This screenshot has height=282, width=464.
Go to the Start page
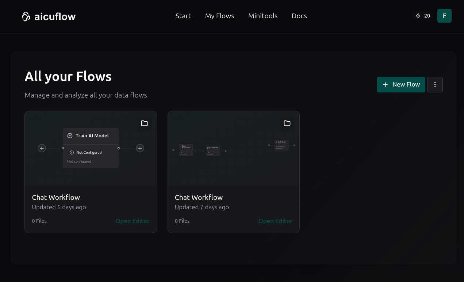pyautogui.click(x=183, y=16)
